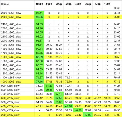Image resolution: width=122 pixels, height=117 pixels.
Task: Click the 85.75 cell in the 1600 row
Action: point(59,57)
